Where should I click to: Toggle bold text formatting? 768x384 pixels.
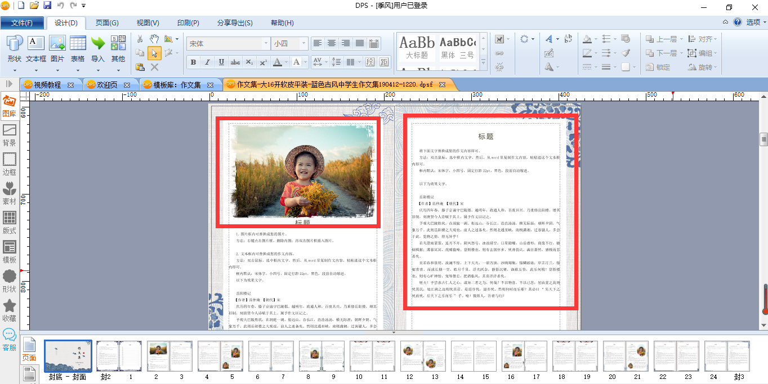pyautogui.click(x=193, y=62)
